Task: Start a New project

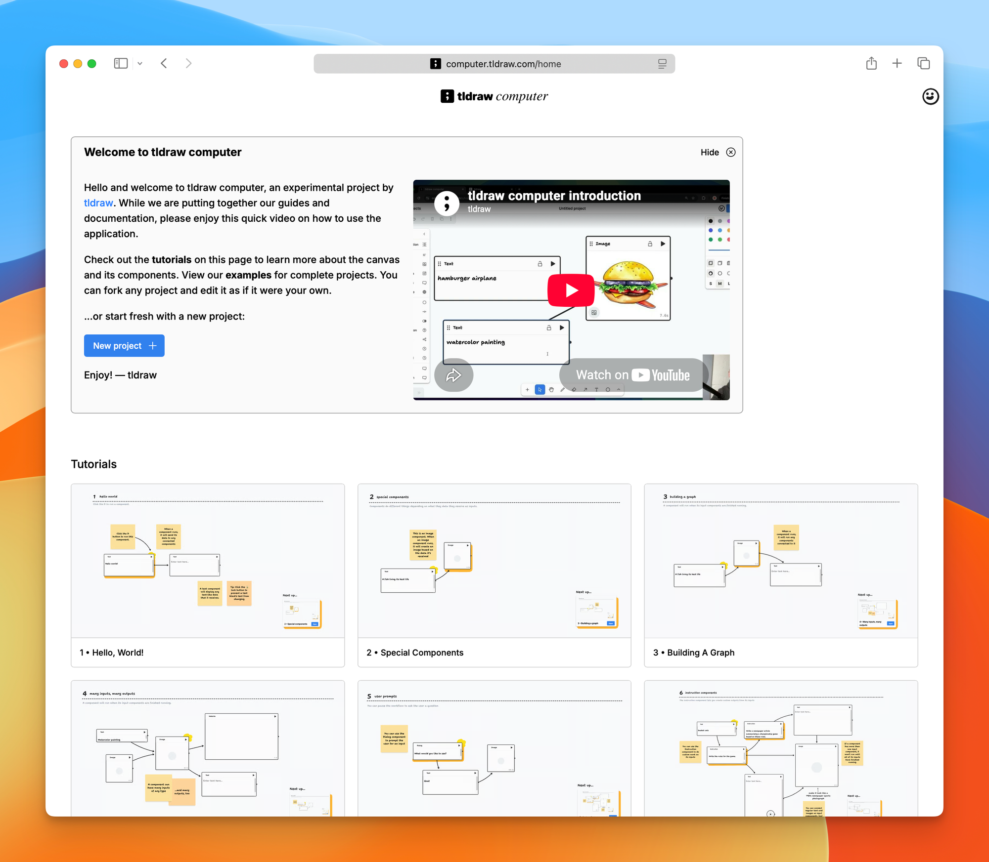Action: (x=124, y=346)
